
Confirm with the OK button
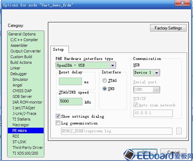coord(145,153)
